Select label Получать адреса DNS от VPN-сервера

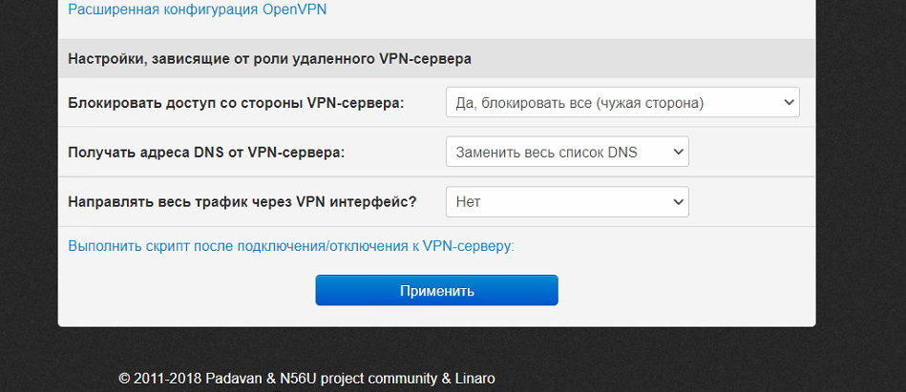(206, 153)
